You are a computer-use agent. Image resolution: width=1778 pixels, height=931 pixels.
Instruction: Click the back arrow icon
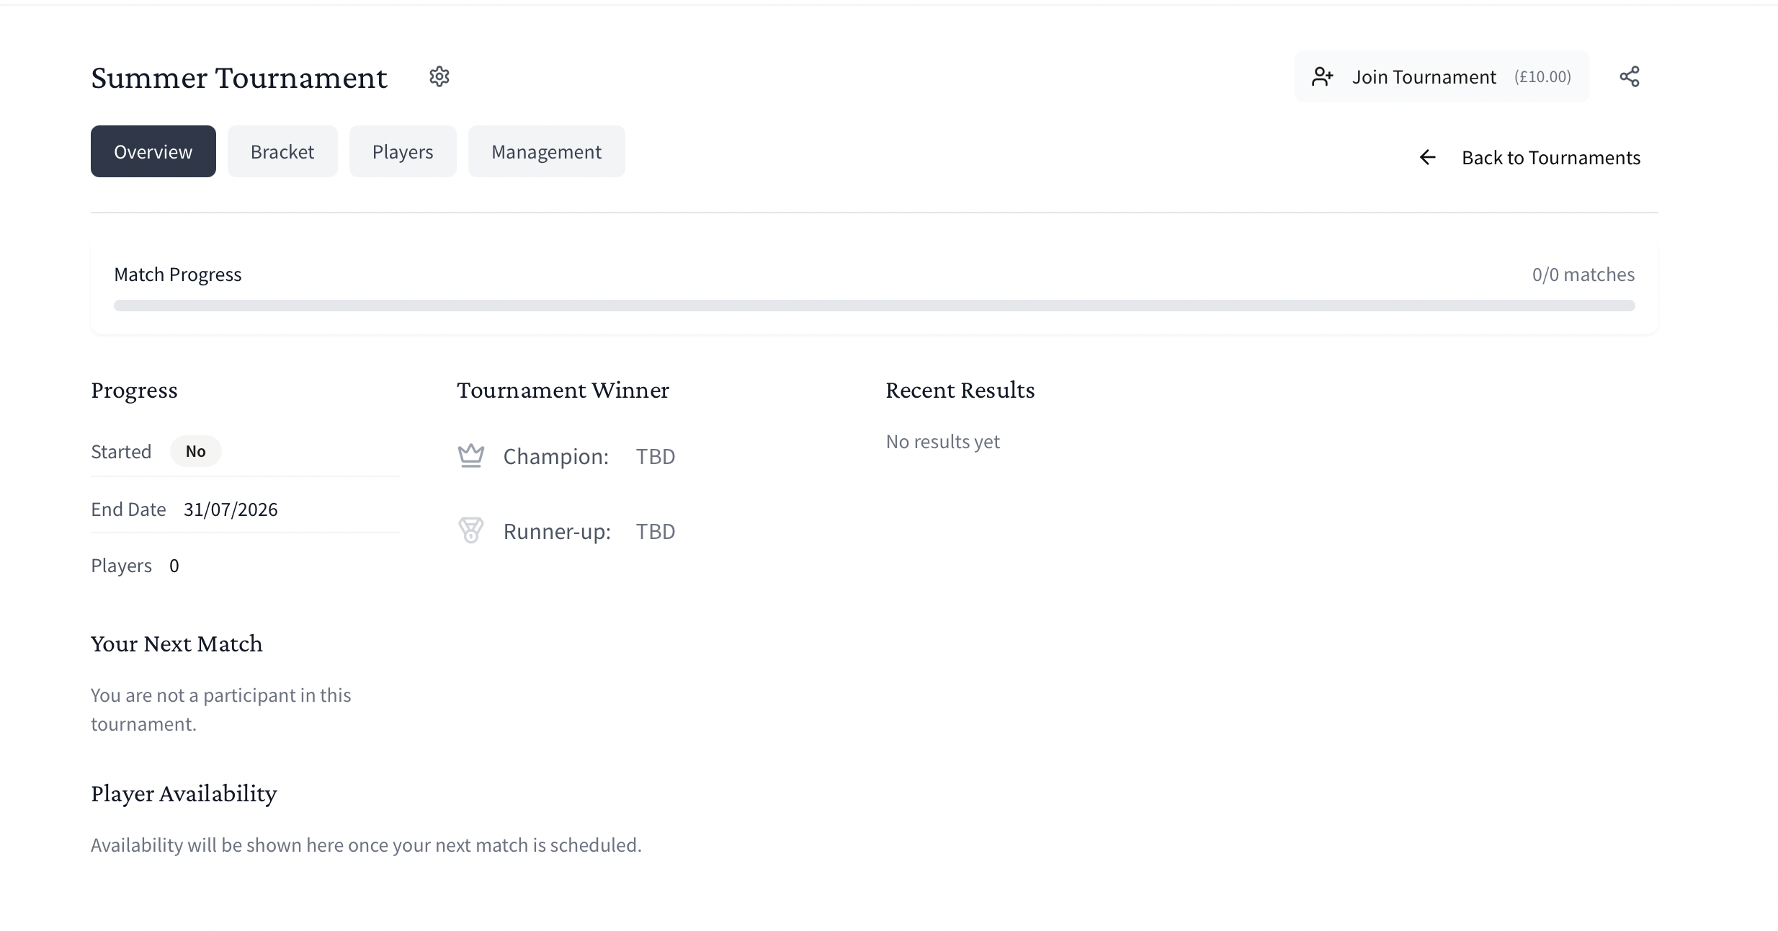[1427, 157]
